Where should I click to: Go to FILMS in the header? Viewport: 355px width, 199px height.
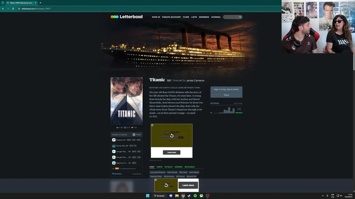[x=186, y=17]
